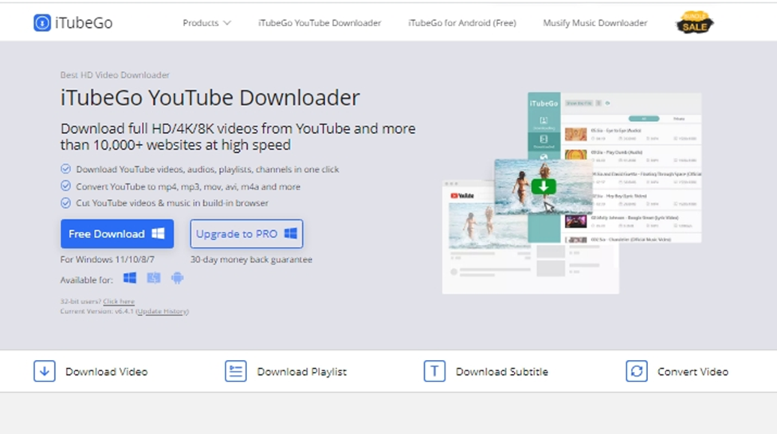Click the green download arrow in preview
Viewport: 777px width, 434px height.
coord(544,187)
